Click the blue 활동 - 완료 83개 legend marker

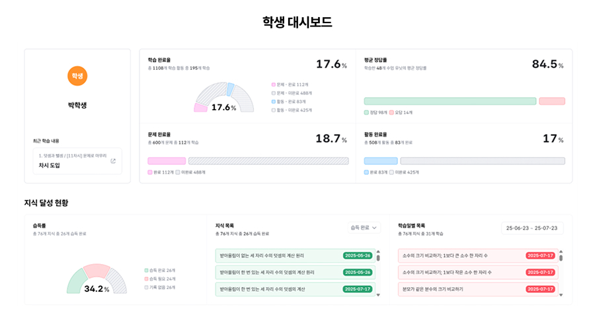tap(274, 102)
